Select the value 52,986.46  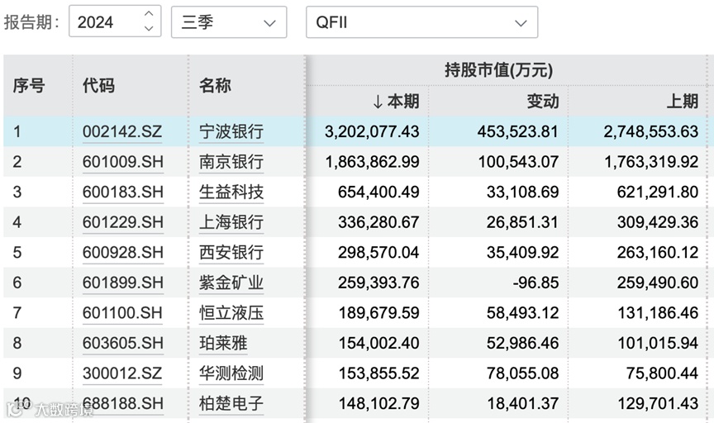point(523,343)
